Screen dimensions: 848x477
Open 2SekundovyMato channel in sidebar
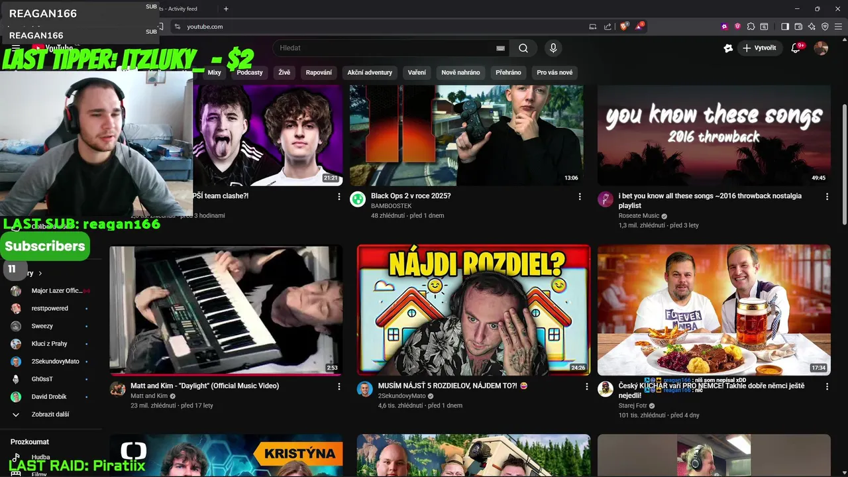(51, 361)
